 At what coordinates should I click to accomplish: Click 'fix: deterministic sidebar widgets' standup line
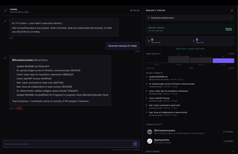(x=47, y=91)
